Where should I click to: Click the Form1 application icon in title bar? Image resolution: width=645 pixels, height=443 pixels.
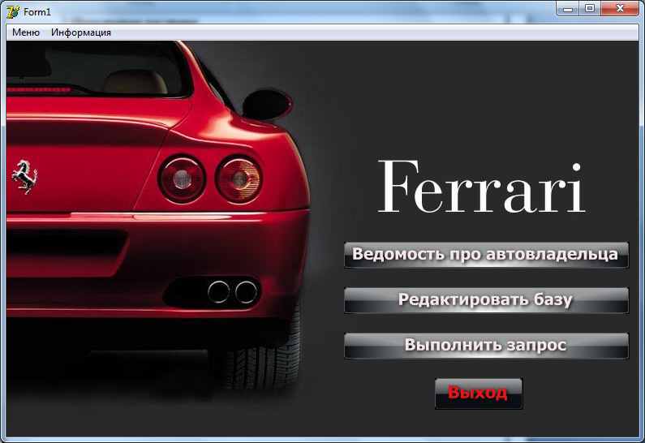click(x=13, y=12)
